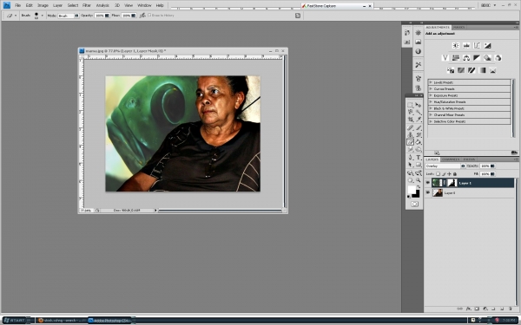Open the File menu

tap(18, 5)
